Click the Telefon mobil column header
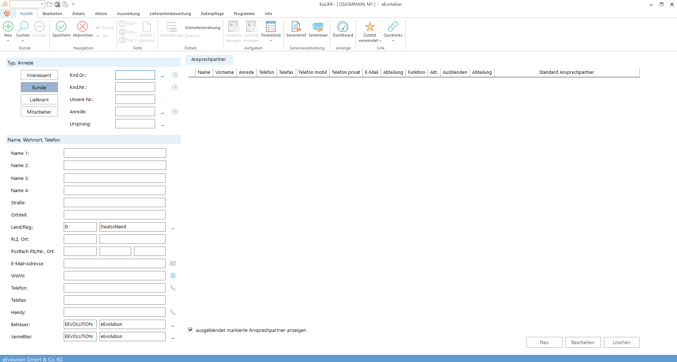Screen dimensions: 677x362 tap(312, 72)
